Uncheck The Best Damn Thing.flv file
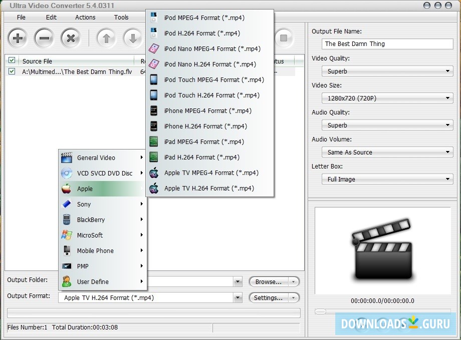The image size is (461, 340). [12, 71]
